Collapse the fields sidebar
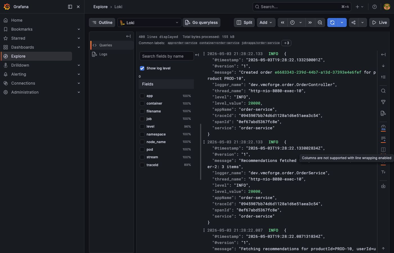 tap(197, 55)
